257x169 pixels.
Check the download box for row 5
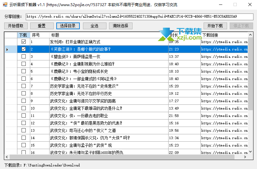23,71
